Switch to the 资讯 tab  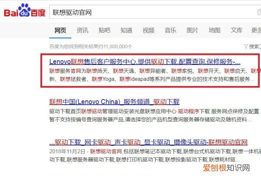[x=82, y=30]
